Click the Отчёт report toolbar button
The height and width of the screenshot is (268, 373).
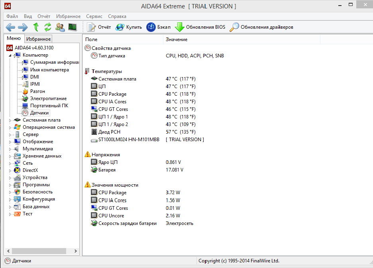click(99, 27)
